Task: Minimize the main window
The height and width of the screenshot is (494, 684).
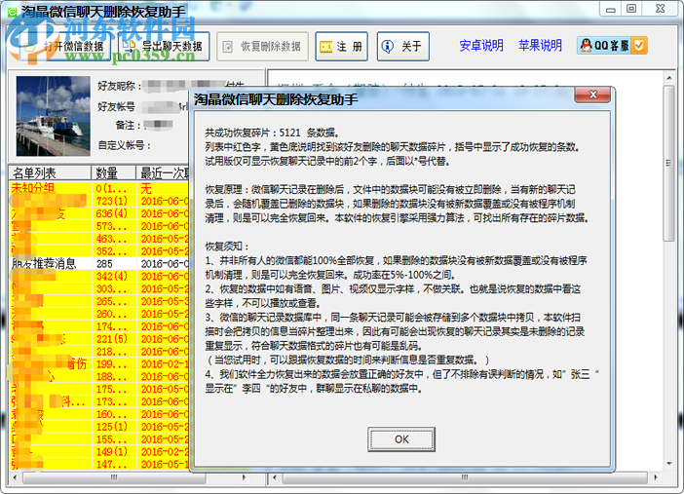Action: pos(611,9)
